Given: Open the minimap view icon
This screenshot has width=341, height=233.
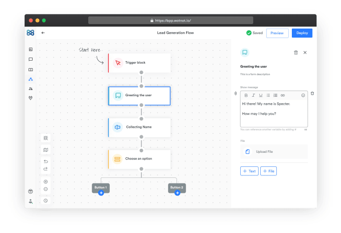Looking at the screenshot, I should 46,150.
